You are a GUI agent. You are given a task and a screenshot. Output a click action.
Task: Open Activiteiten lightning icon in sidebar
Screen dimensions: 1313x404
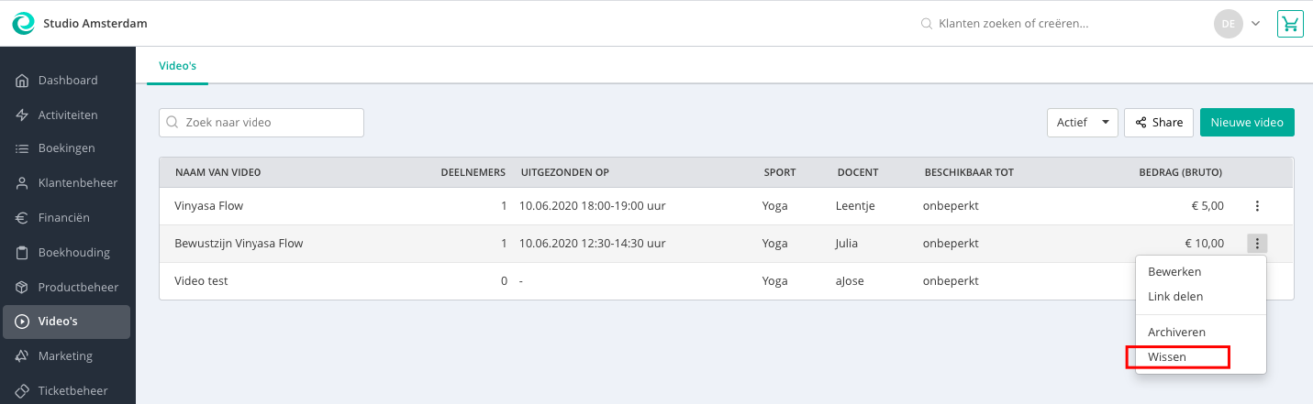click(x=22, y=115)
